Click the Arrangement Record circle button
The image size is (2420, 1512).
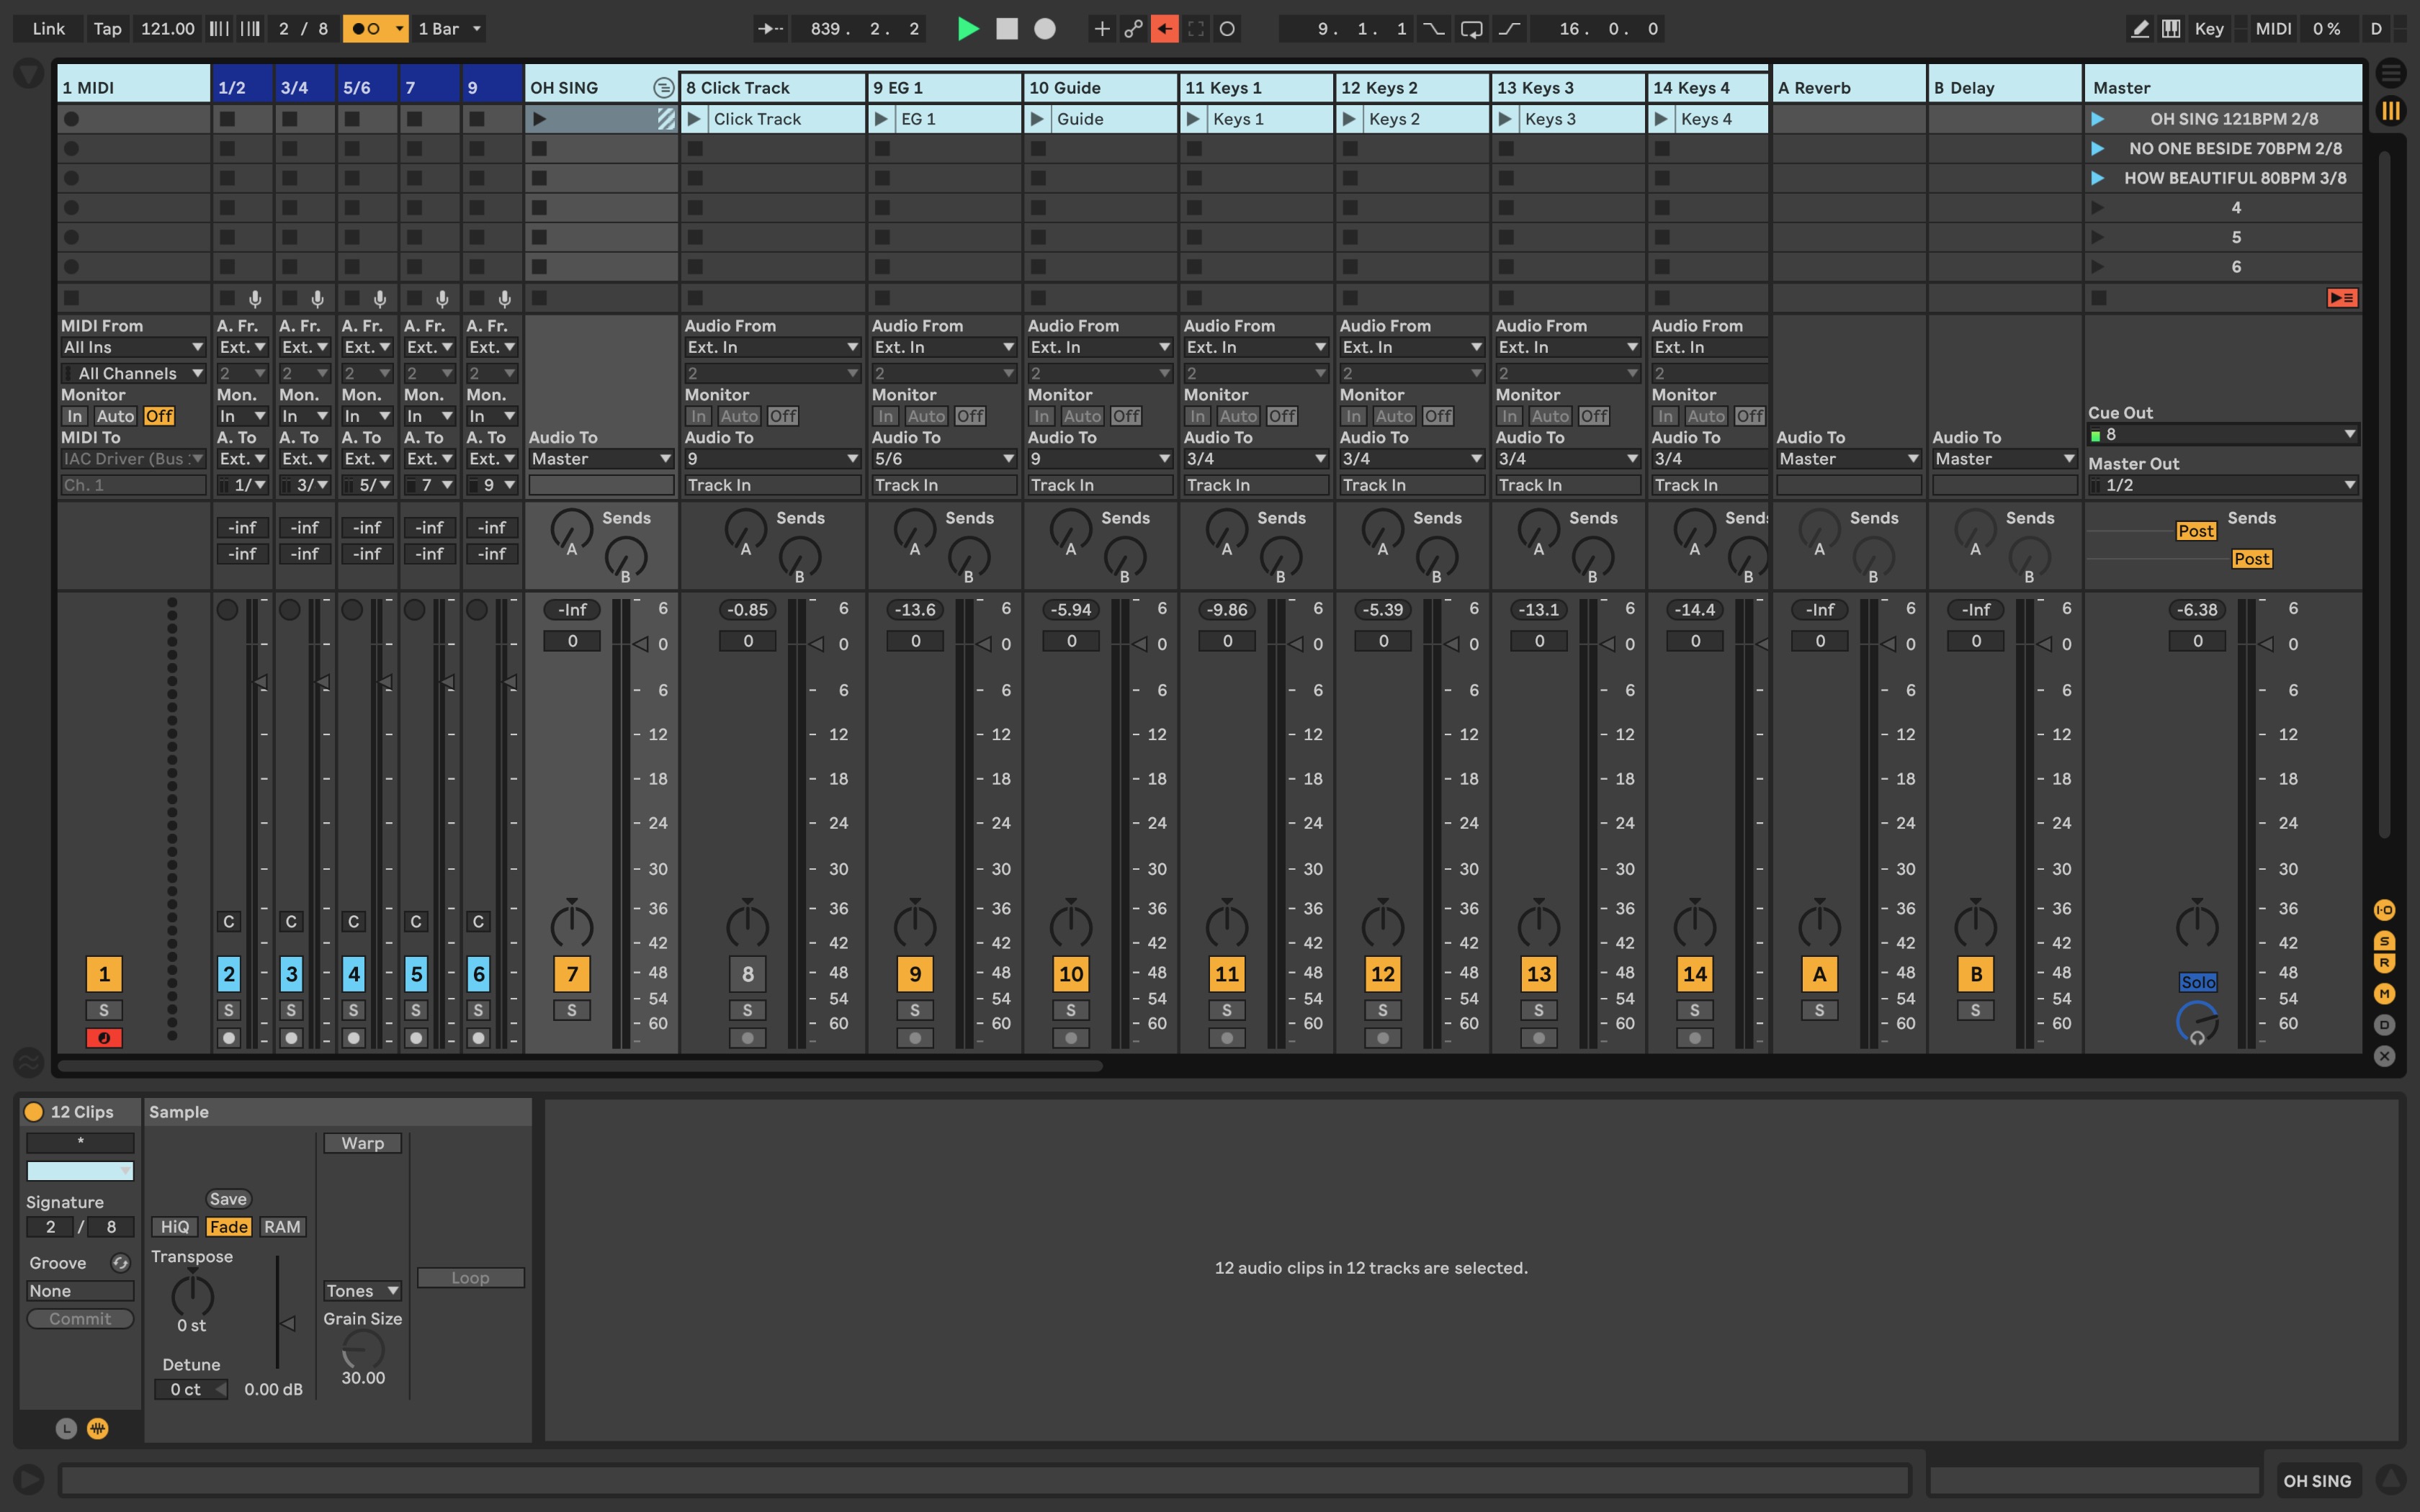coord(1044,29)
